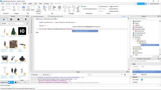The image size is (161, 90).
Task: Open Toolbox Recent clock tab
Action: [x=18, y=19]
